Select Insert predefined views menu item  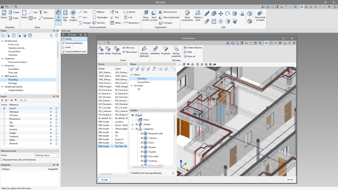[x=76, y=51]
